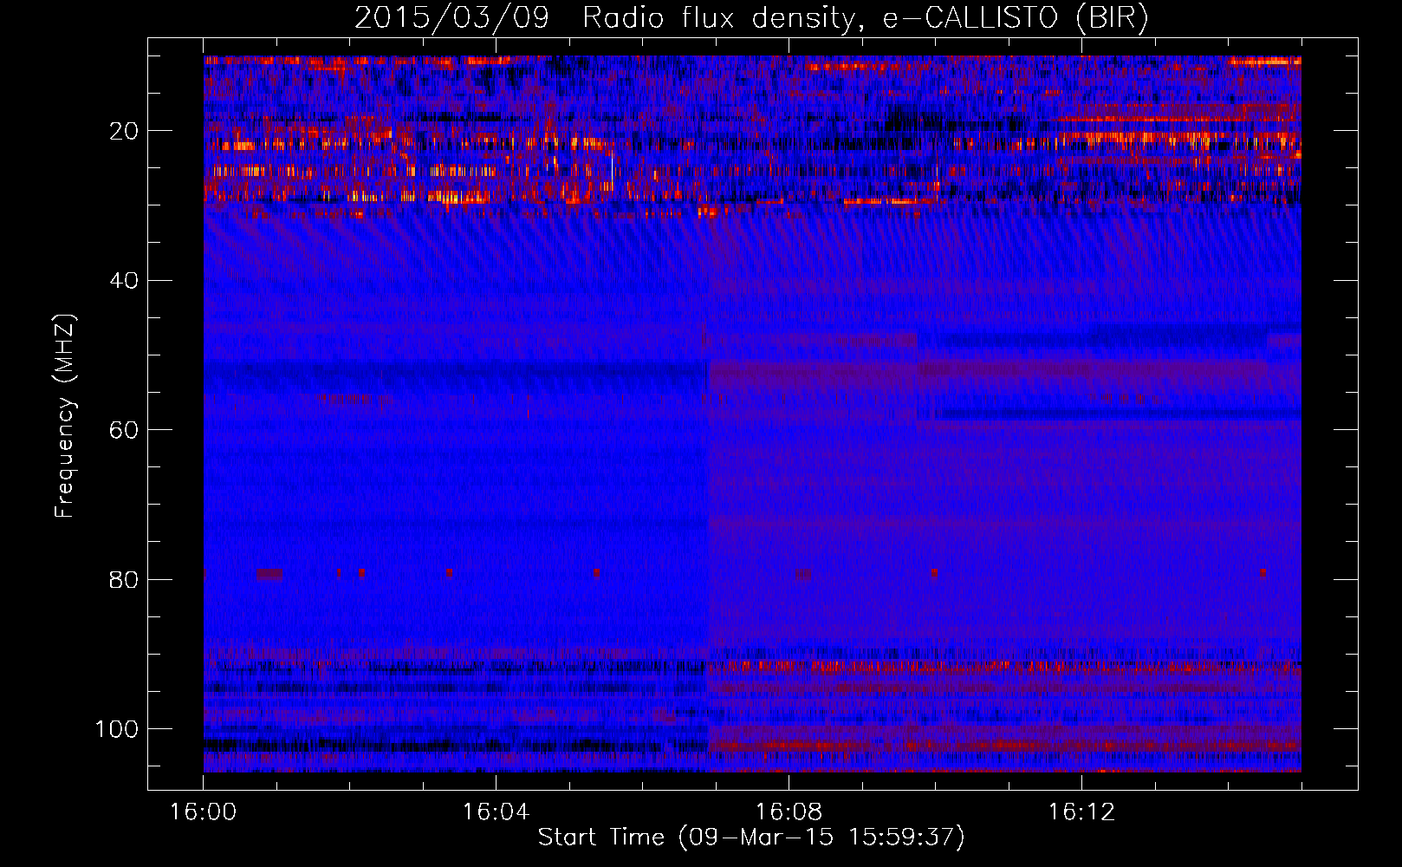Click the plot title '2015/03/09 Radio flux density'
This screenshot has width=1402, height=867.
click(x=604, y=18)
